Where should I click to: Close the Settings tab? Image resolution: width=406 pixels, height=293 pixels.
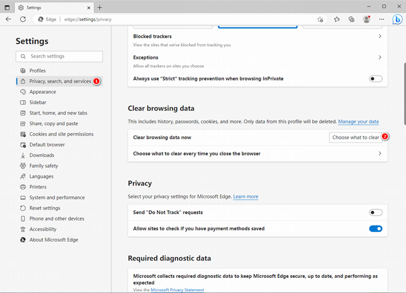point(89,8)
